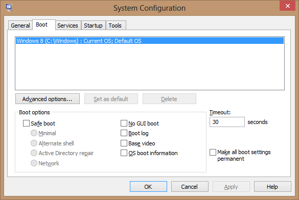Close the System Configuration window
This screenshot has height=200, width=299.
(287, 6)
